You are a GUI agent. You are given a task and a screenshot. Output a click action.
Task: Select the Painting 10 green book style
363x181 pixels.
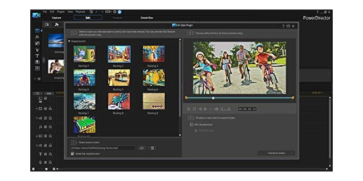[84, 125]
